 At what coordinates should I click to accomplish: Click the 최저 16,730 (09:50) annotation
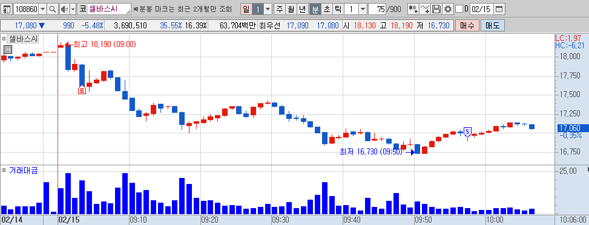click(370, 151)
